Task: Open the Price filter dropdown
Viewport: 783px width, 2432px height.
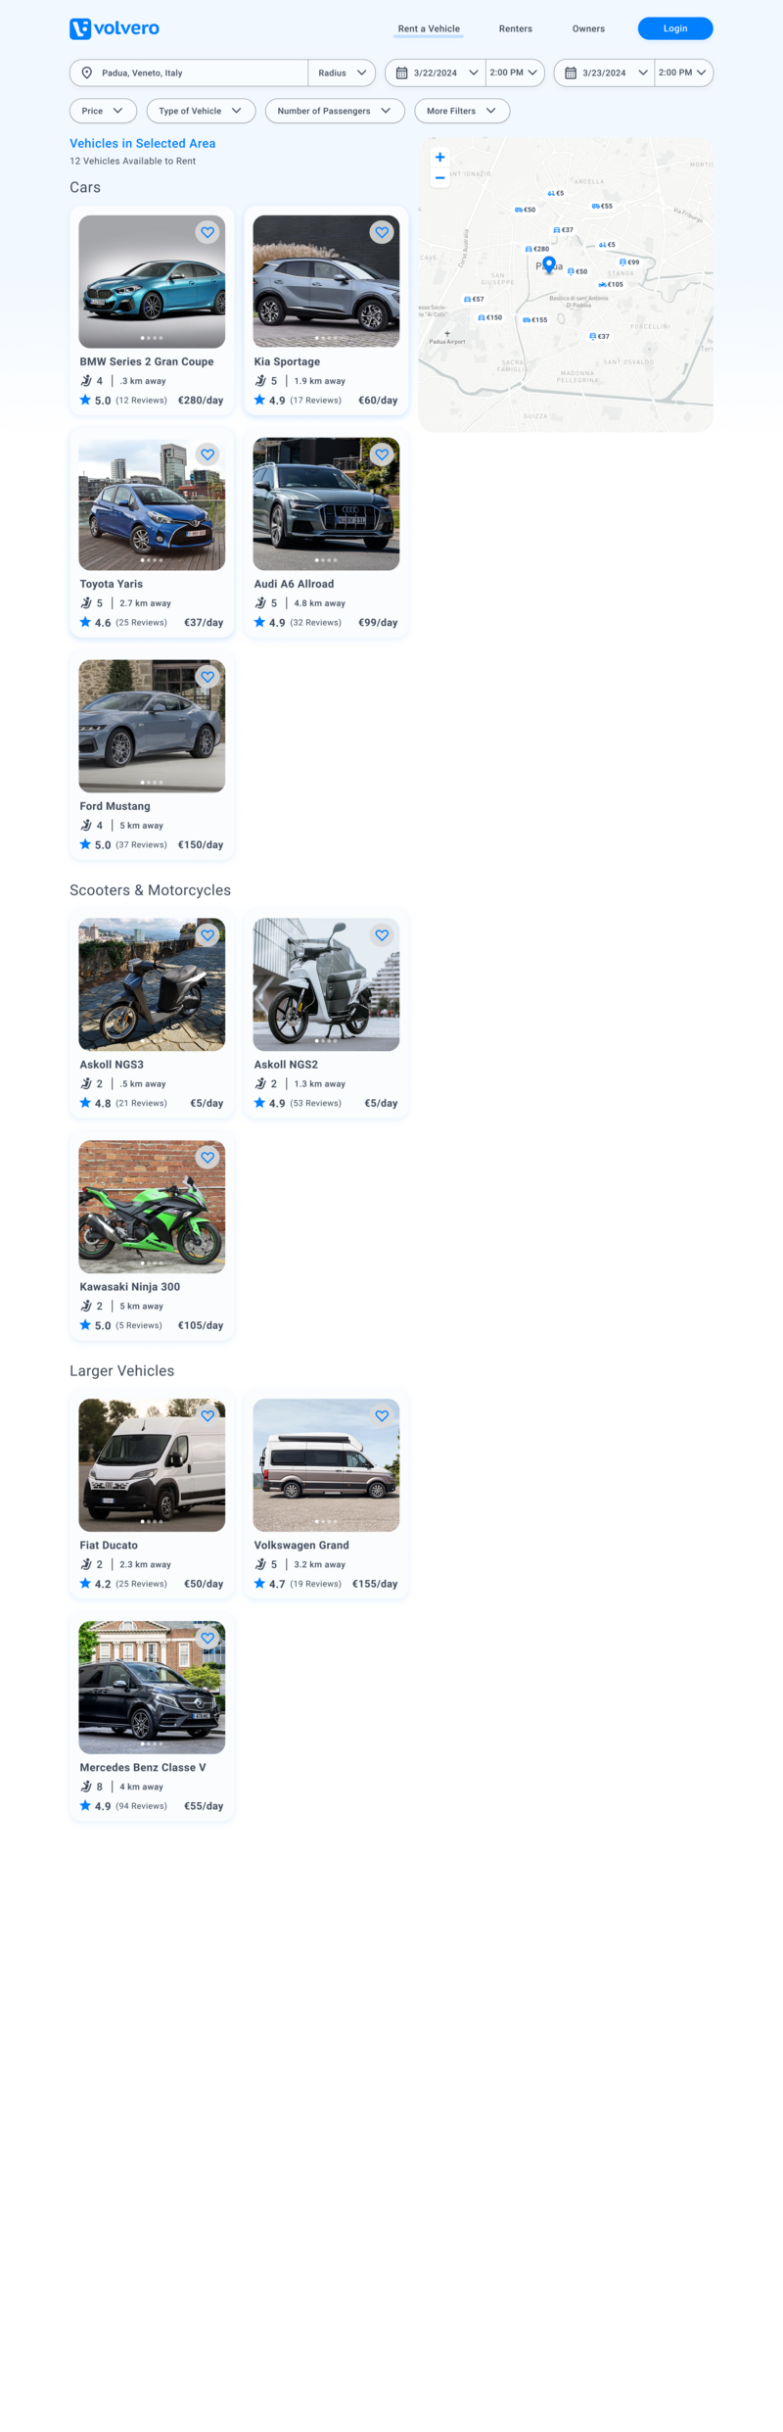Action: coord(103,111)
